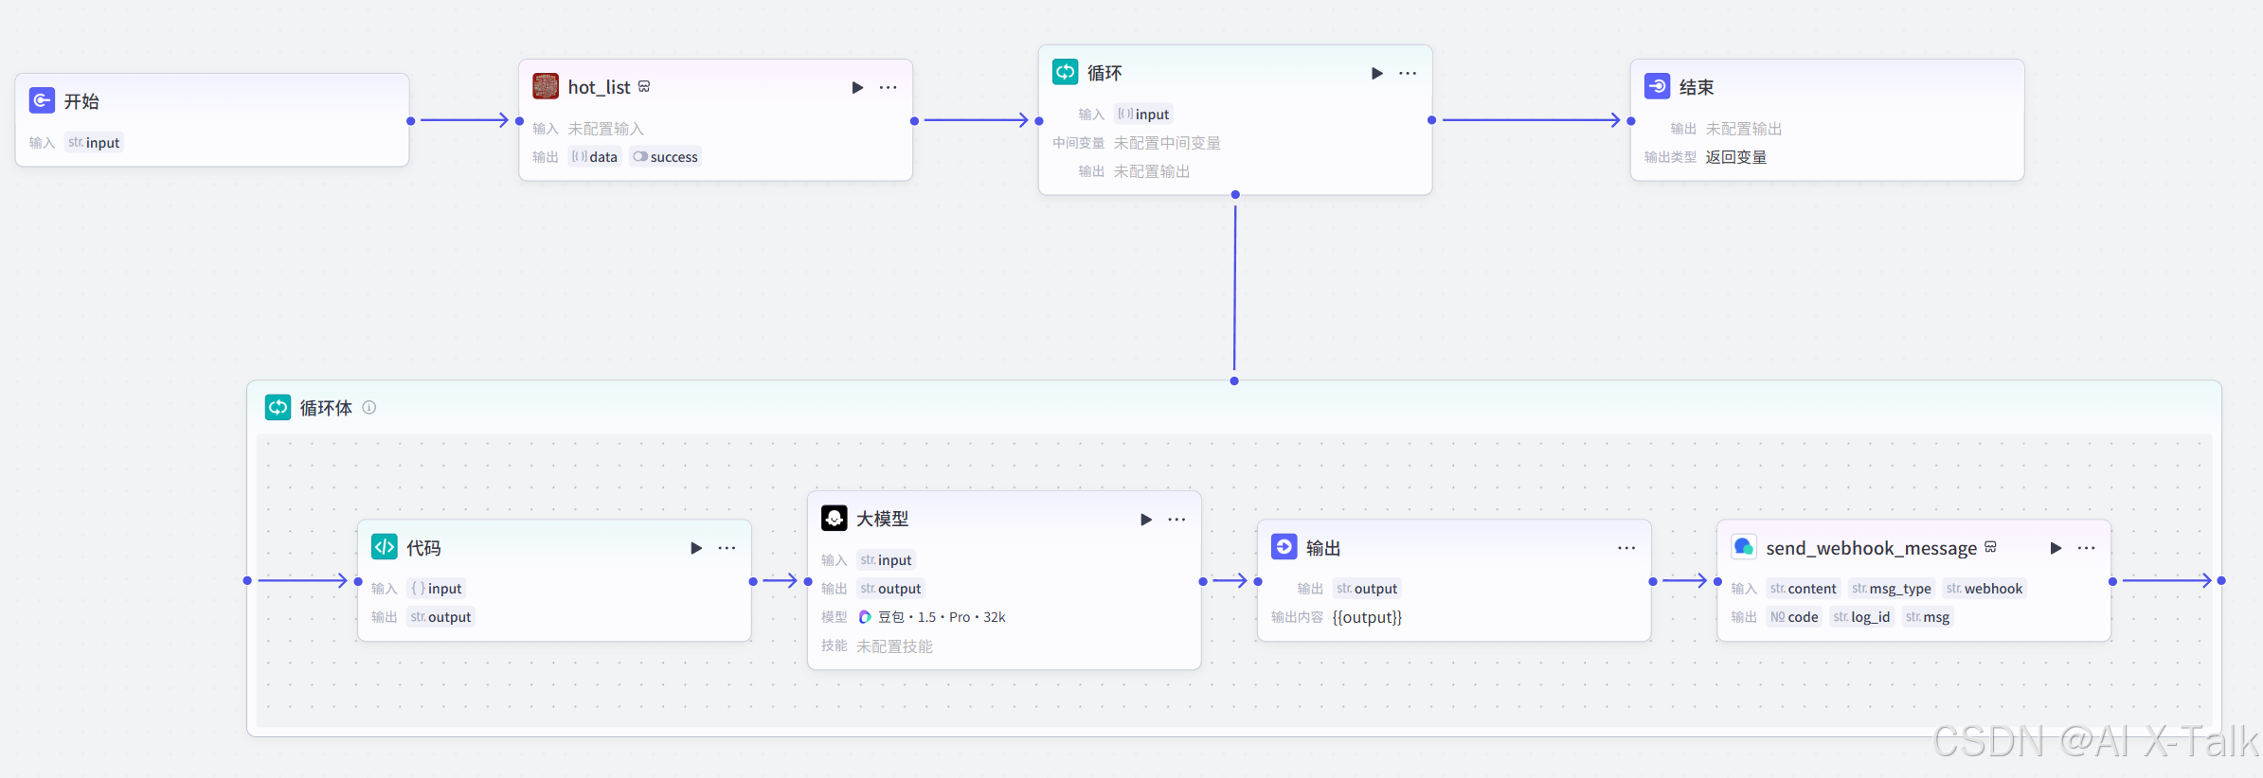The width and height of the screenshot is (2263, 778).
Task: Run the send_webhook_message node
Action: (2056, 548)
